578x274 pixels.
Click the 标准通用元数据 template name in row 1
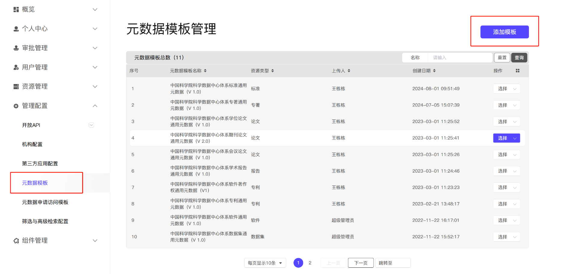[209, 89]
